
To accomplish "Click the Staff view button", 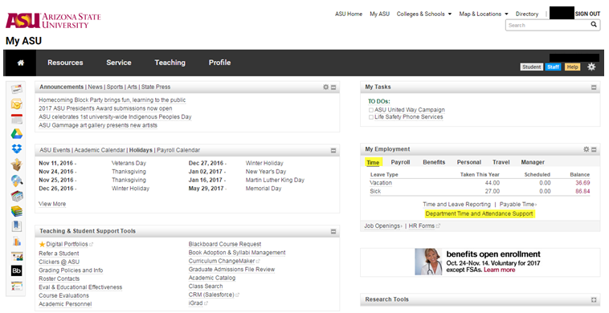I will tap(553, 67).
